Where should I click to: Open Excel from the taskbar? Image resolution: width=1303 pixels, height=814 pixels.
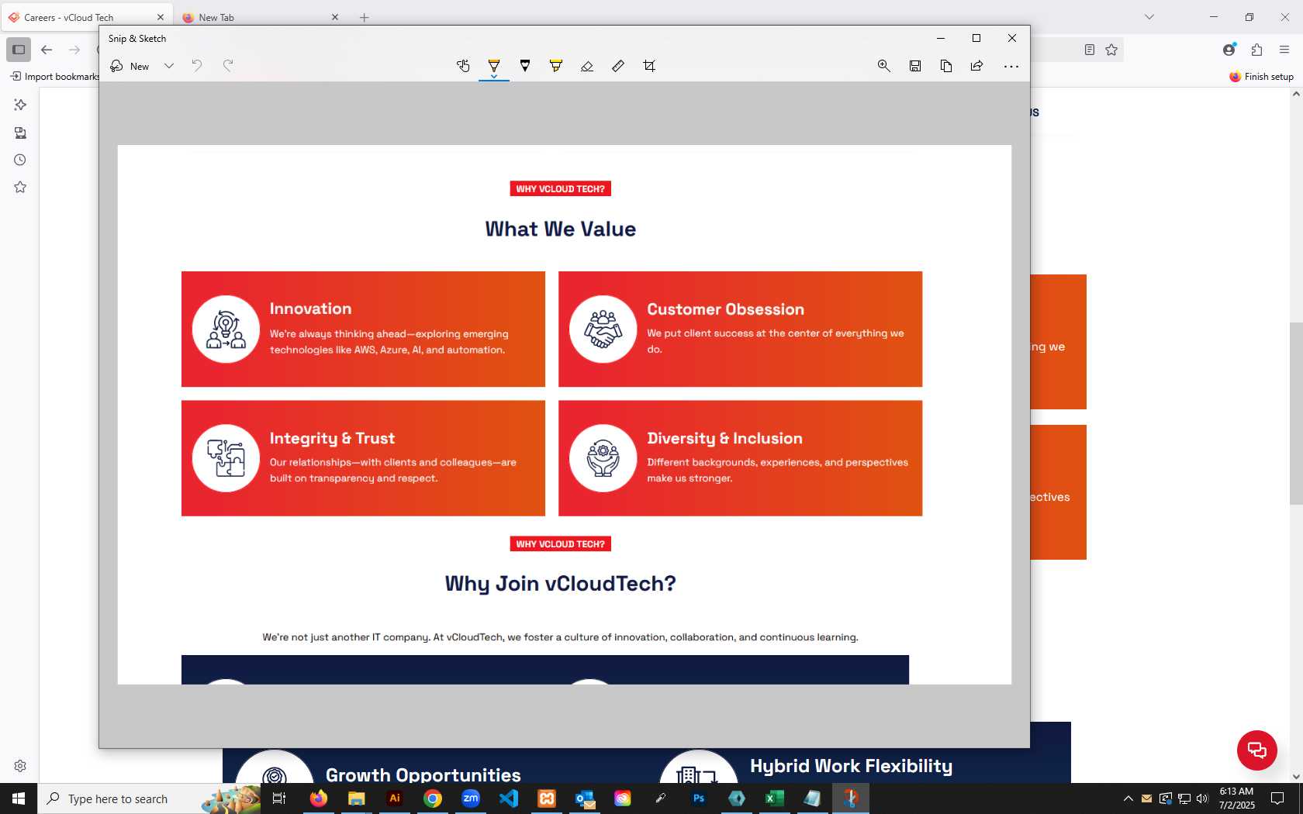coord(774,798)
